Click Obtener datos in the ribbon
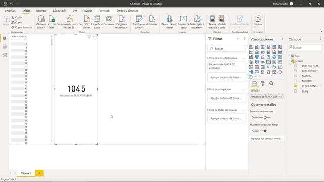This screenshot has height=182, width=324. click(41, 22)
